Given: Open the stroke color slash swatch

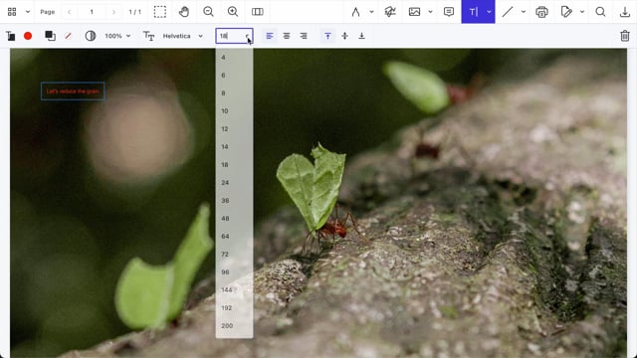Looking at the screenshot, I should (69, 36).
